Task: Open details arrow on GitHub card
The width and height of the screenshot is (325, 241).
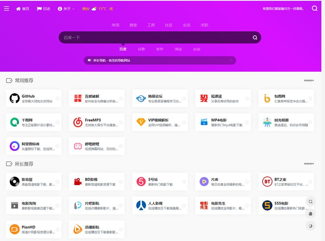Action: (58, 99)
